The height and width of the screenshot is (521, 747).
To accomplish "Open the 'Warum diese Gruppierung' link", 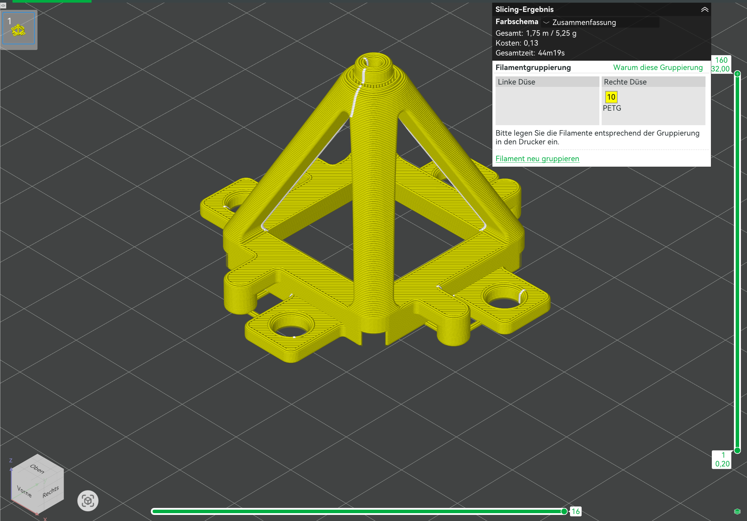I will coord(657,68).
